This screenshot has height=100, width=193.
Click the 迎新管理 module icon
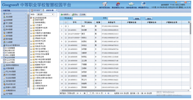[x=4, y=20]
